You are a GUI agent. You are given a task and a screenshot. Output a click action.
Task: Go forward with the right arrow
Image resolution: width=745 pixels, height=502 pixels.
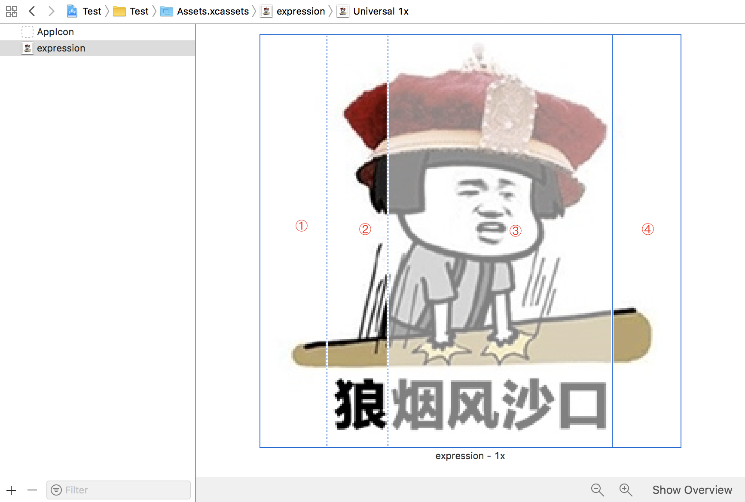click(x=51, y=11)
